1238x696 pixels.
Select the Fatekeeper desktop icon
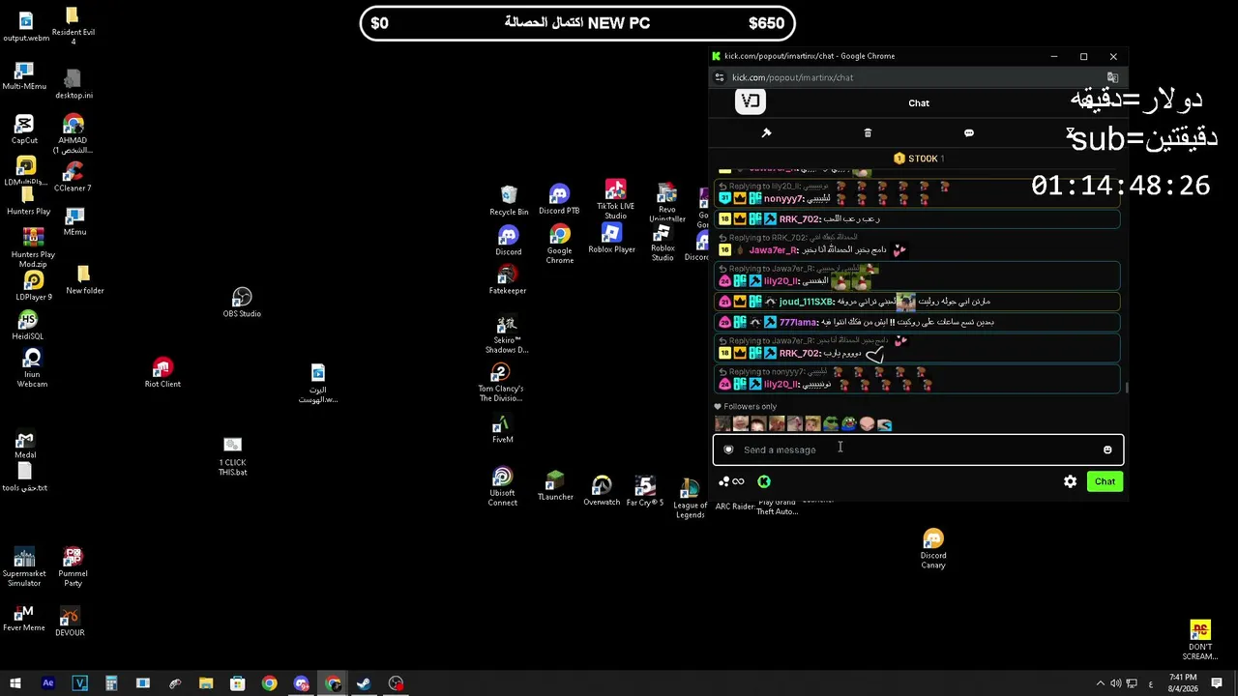508,281
